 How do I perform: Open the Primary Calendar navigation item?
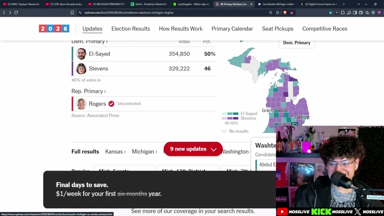point(232,29)
